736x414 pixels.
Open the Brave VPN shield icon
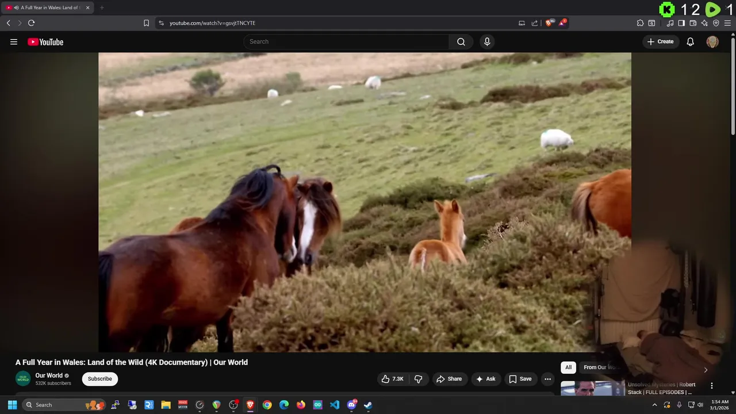click(x=716, y=23)
